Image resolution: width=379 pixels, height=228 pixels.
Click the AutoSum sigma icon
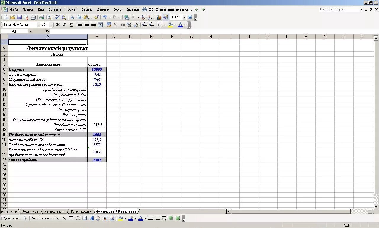point(133,17)
